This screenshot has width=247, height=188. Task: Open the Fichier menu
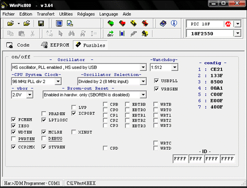click(x=9, y=14)
